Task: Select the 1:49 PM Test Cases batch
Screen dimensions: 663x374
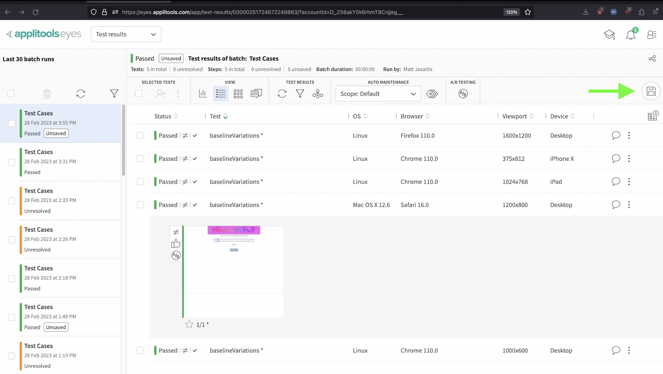Action: click(60, 317)
